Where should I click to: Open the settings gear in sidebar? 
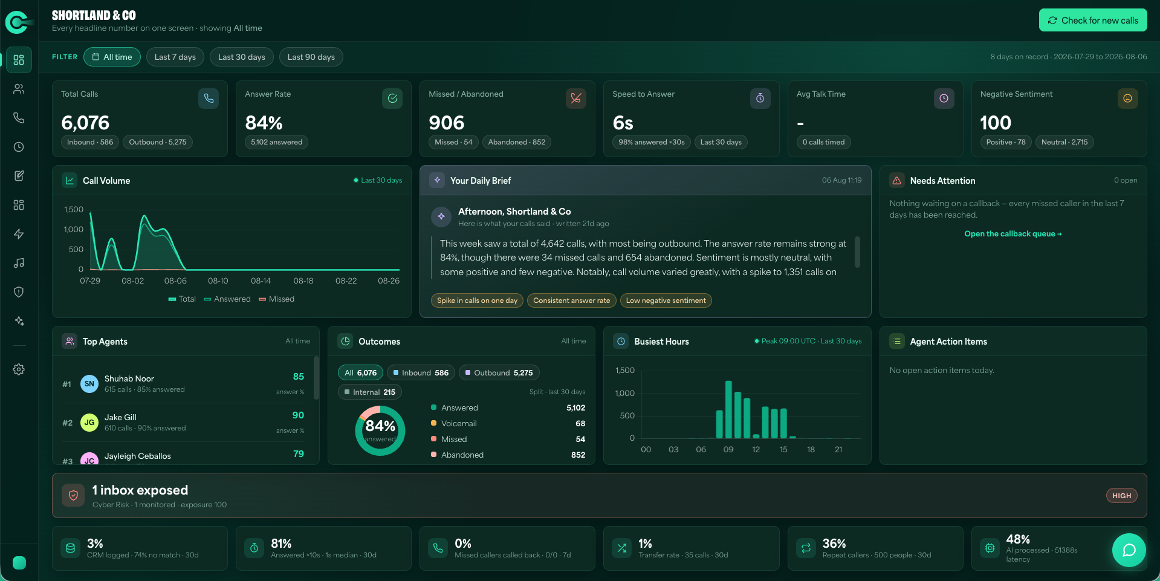(x=19, y=369)
